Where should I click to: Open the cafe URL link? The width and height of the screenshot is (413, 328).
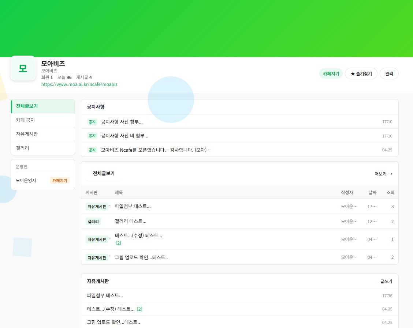tap(79, 84)
